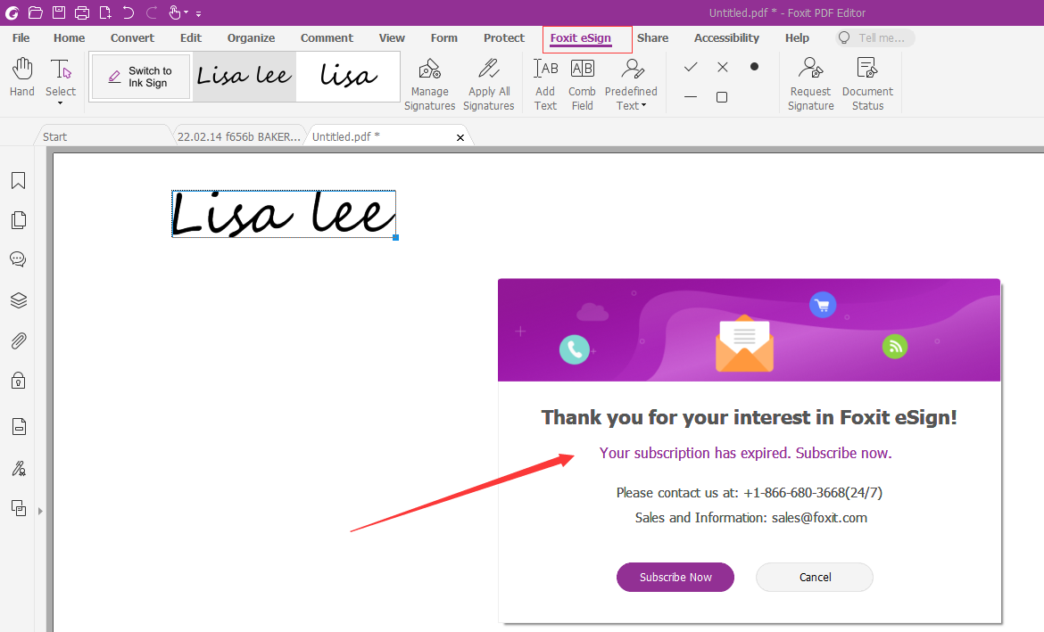Choose the Select tool
This screenshot has width=1044, height=632.
coord(61,77)
